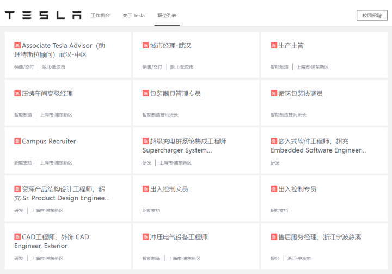
Task: Click 上海市·浦东新区 under 超级充电桩系统集成工程师
Action: click(175, 163)
